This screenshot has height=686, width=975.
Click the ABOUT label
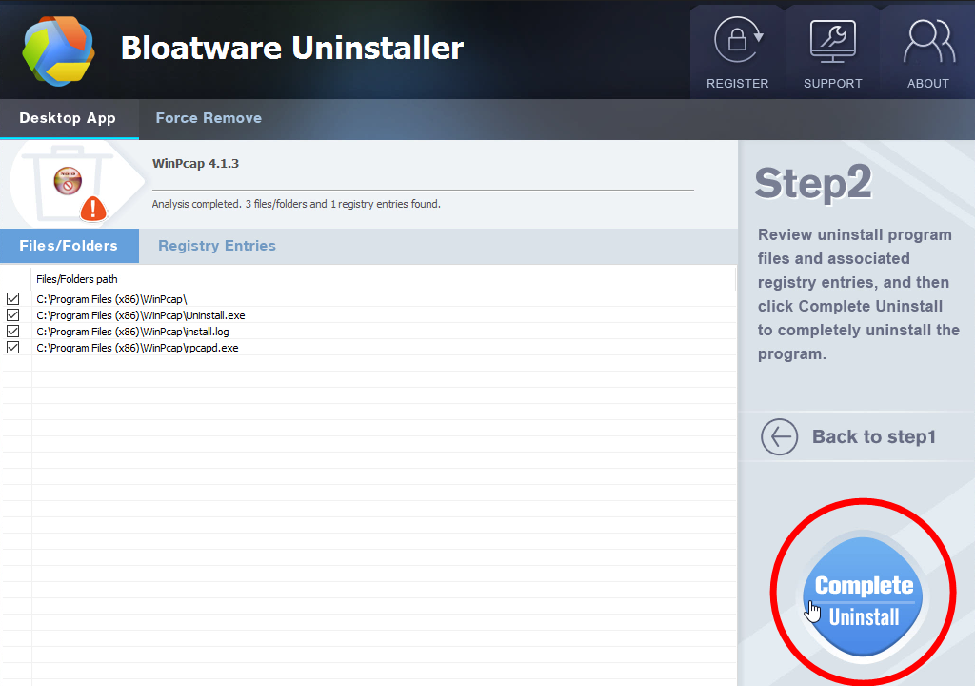pos(928,84)
